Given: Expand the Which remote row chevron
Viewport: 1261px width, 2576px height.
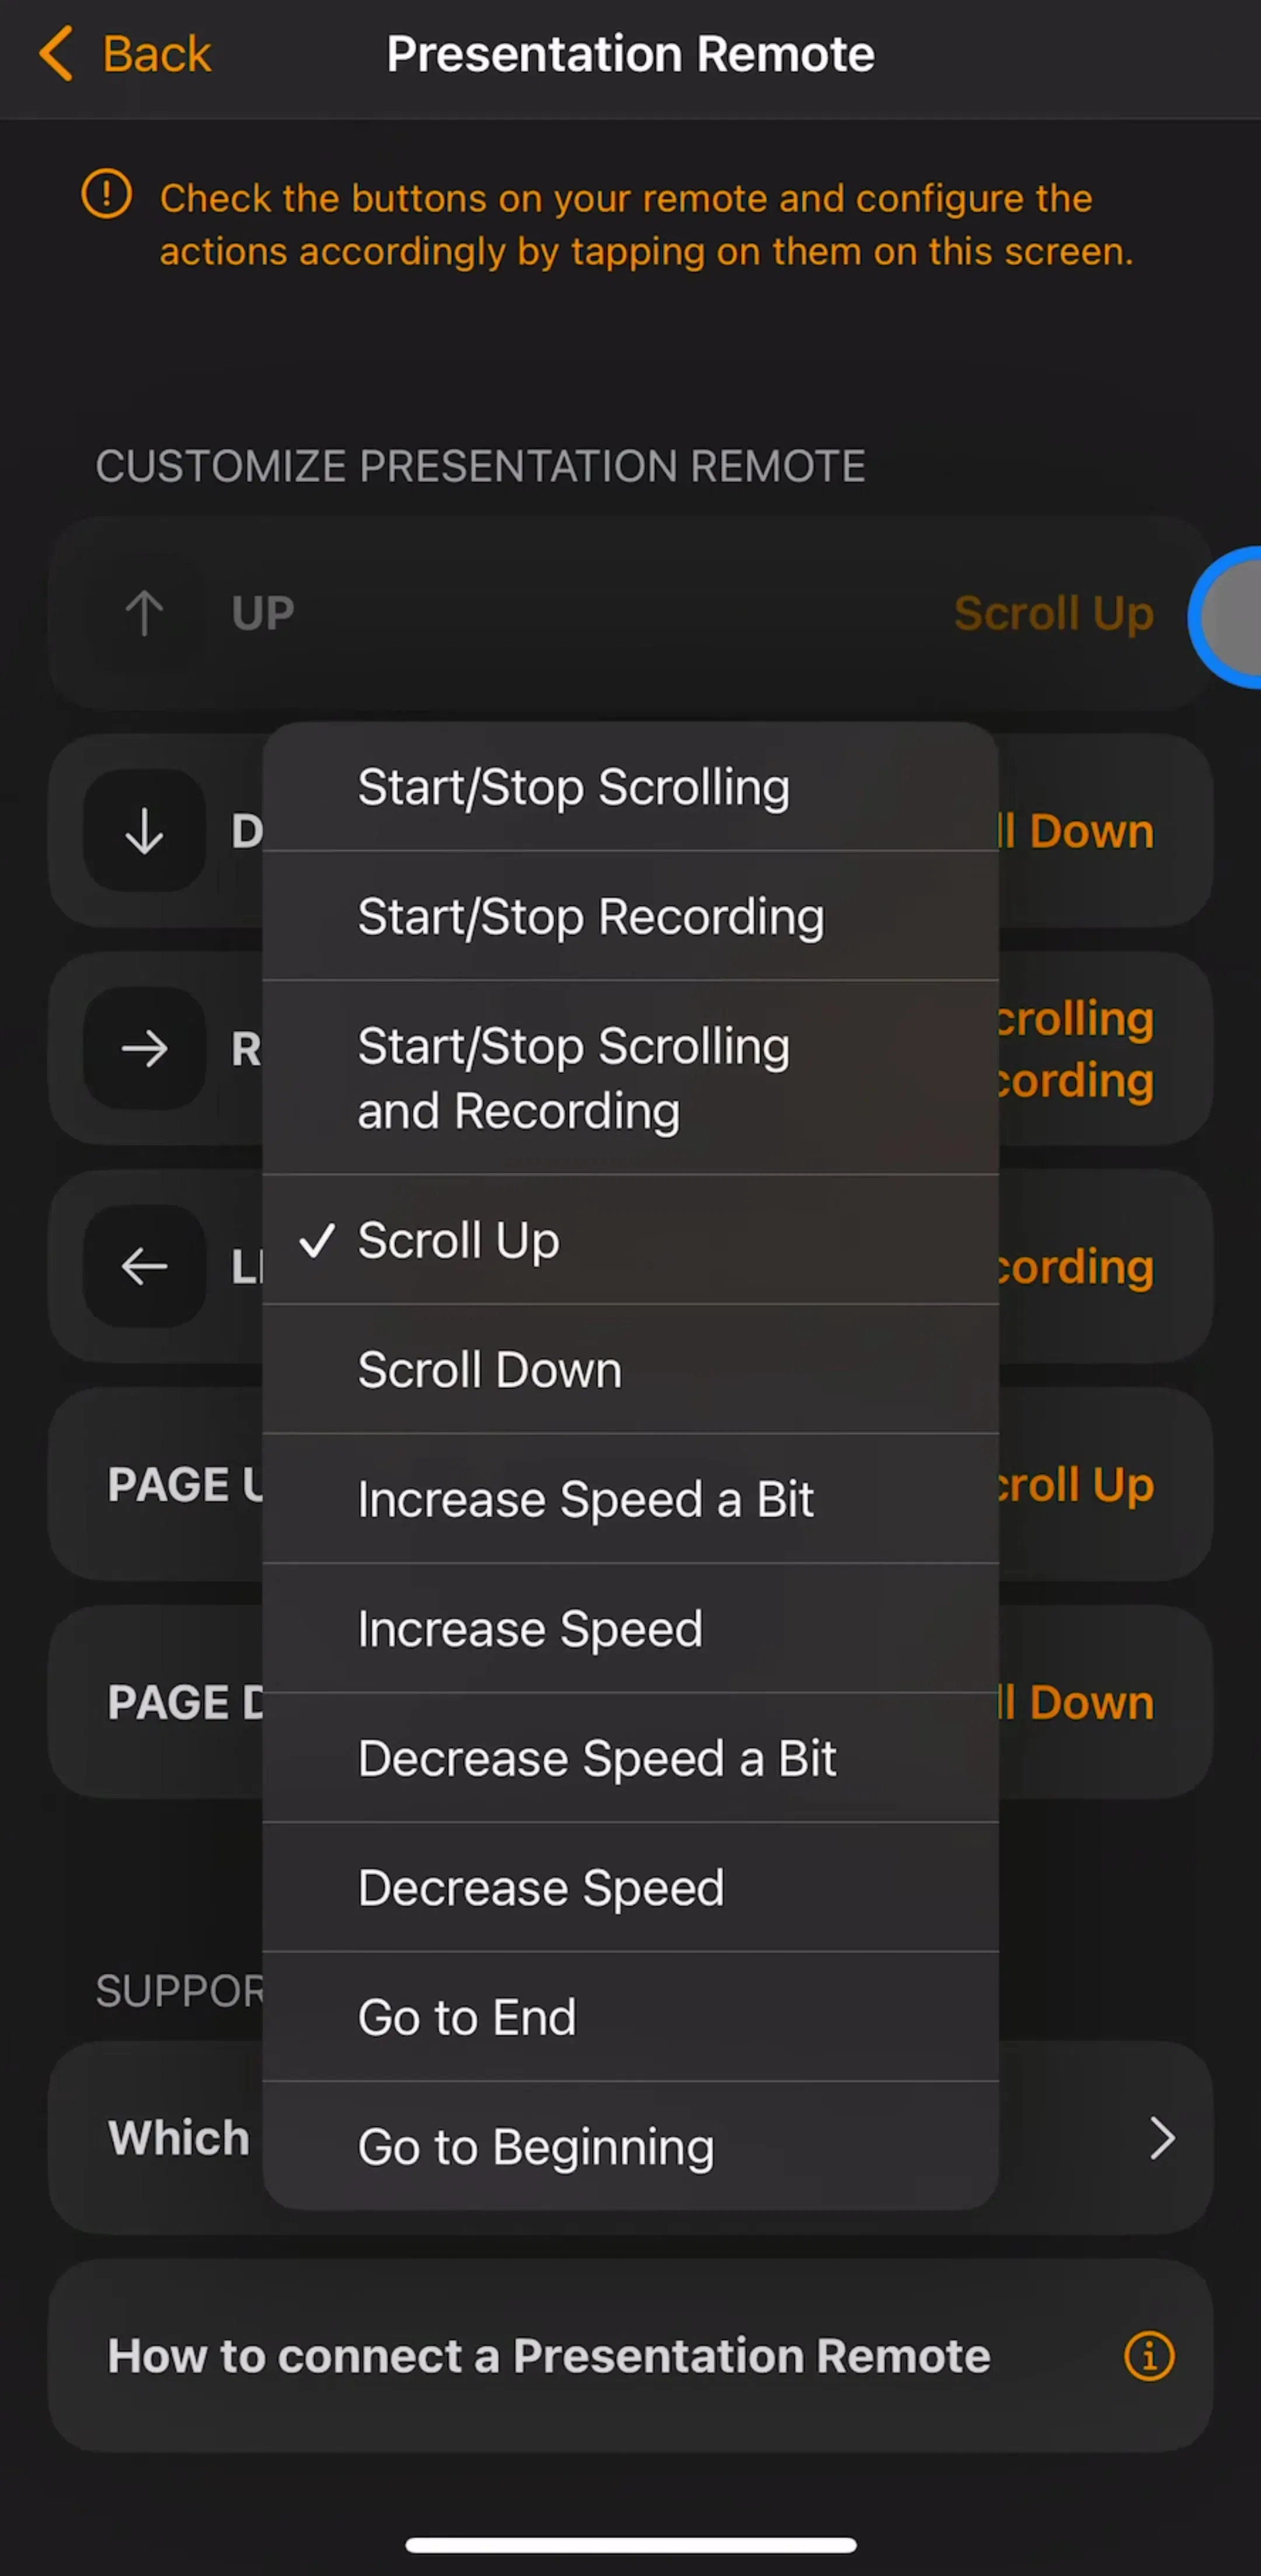Looking at the screenshot, I should [1161, 2138].
